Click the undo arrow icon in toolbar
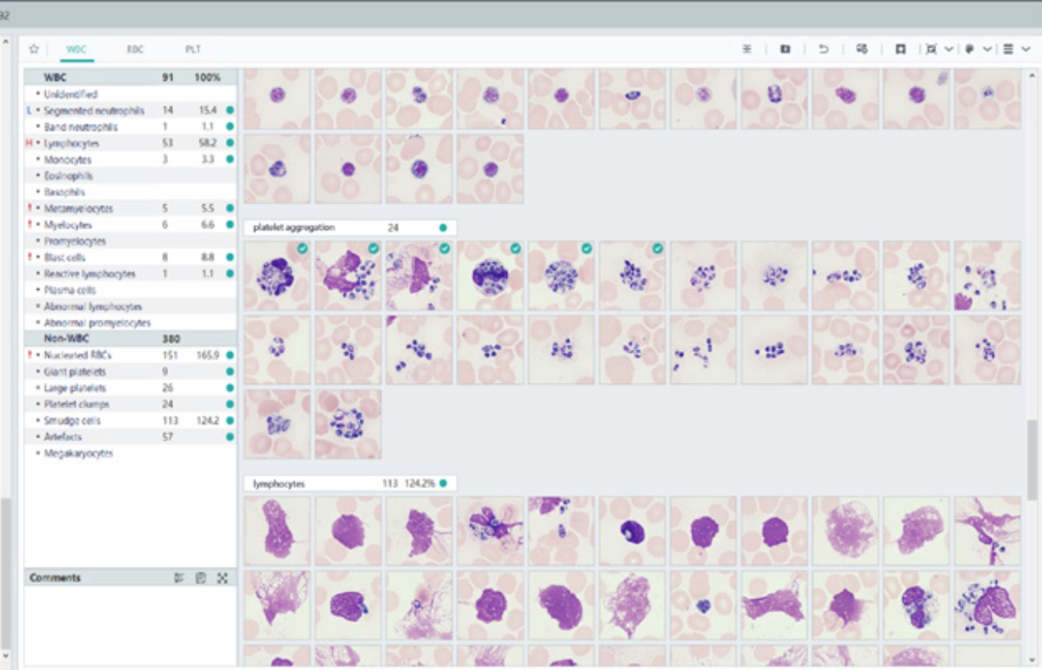The image size is (1042, 670). 824,49
